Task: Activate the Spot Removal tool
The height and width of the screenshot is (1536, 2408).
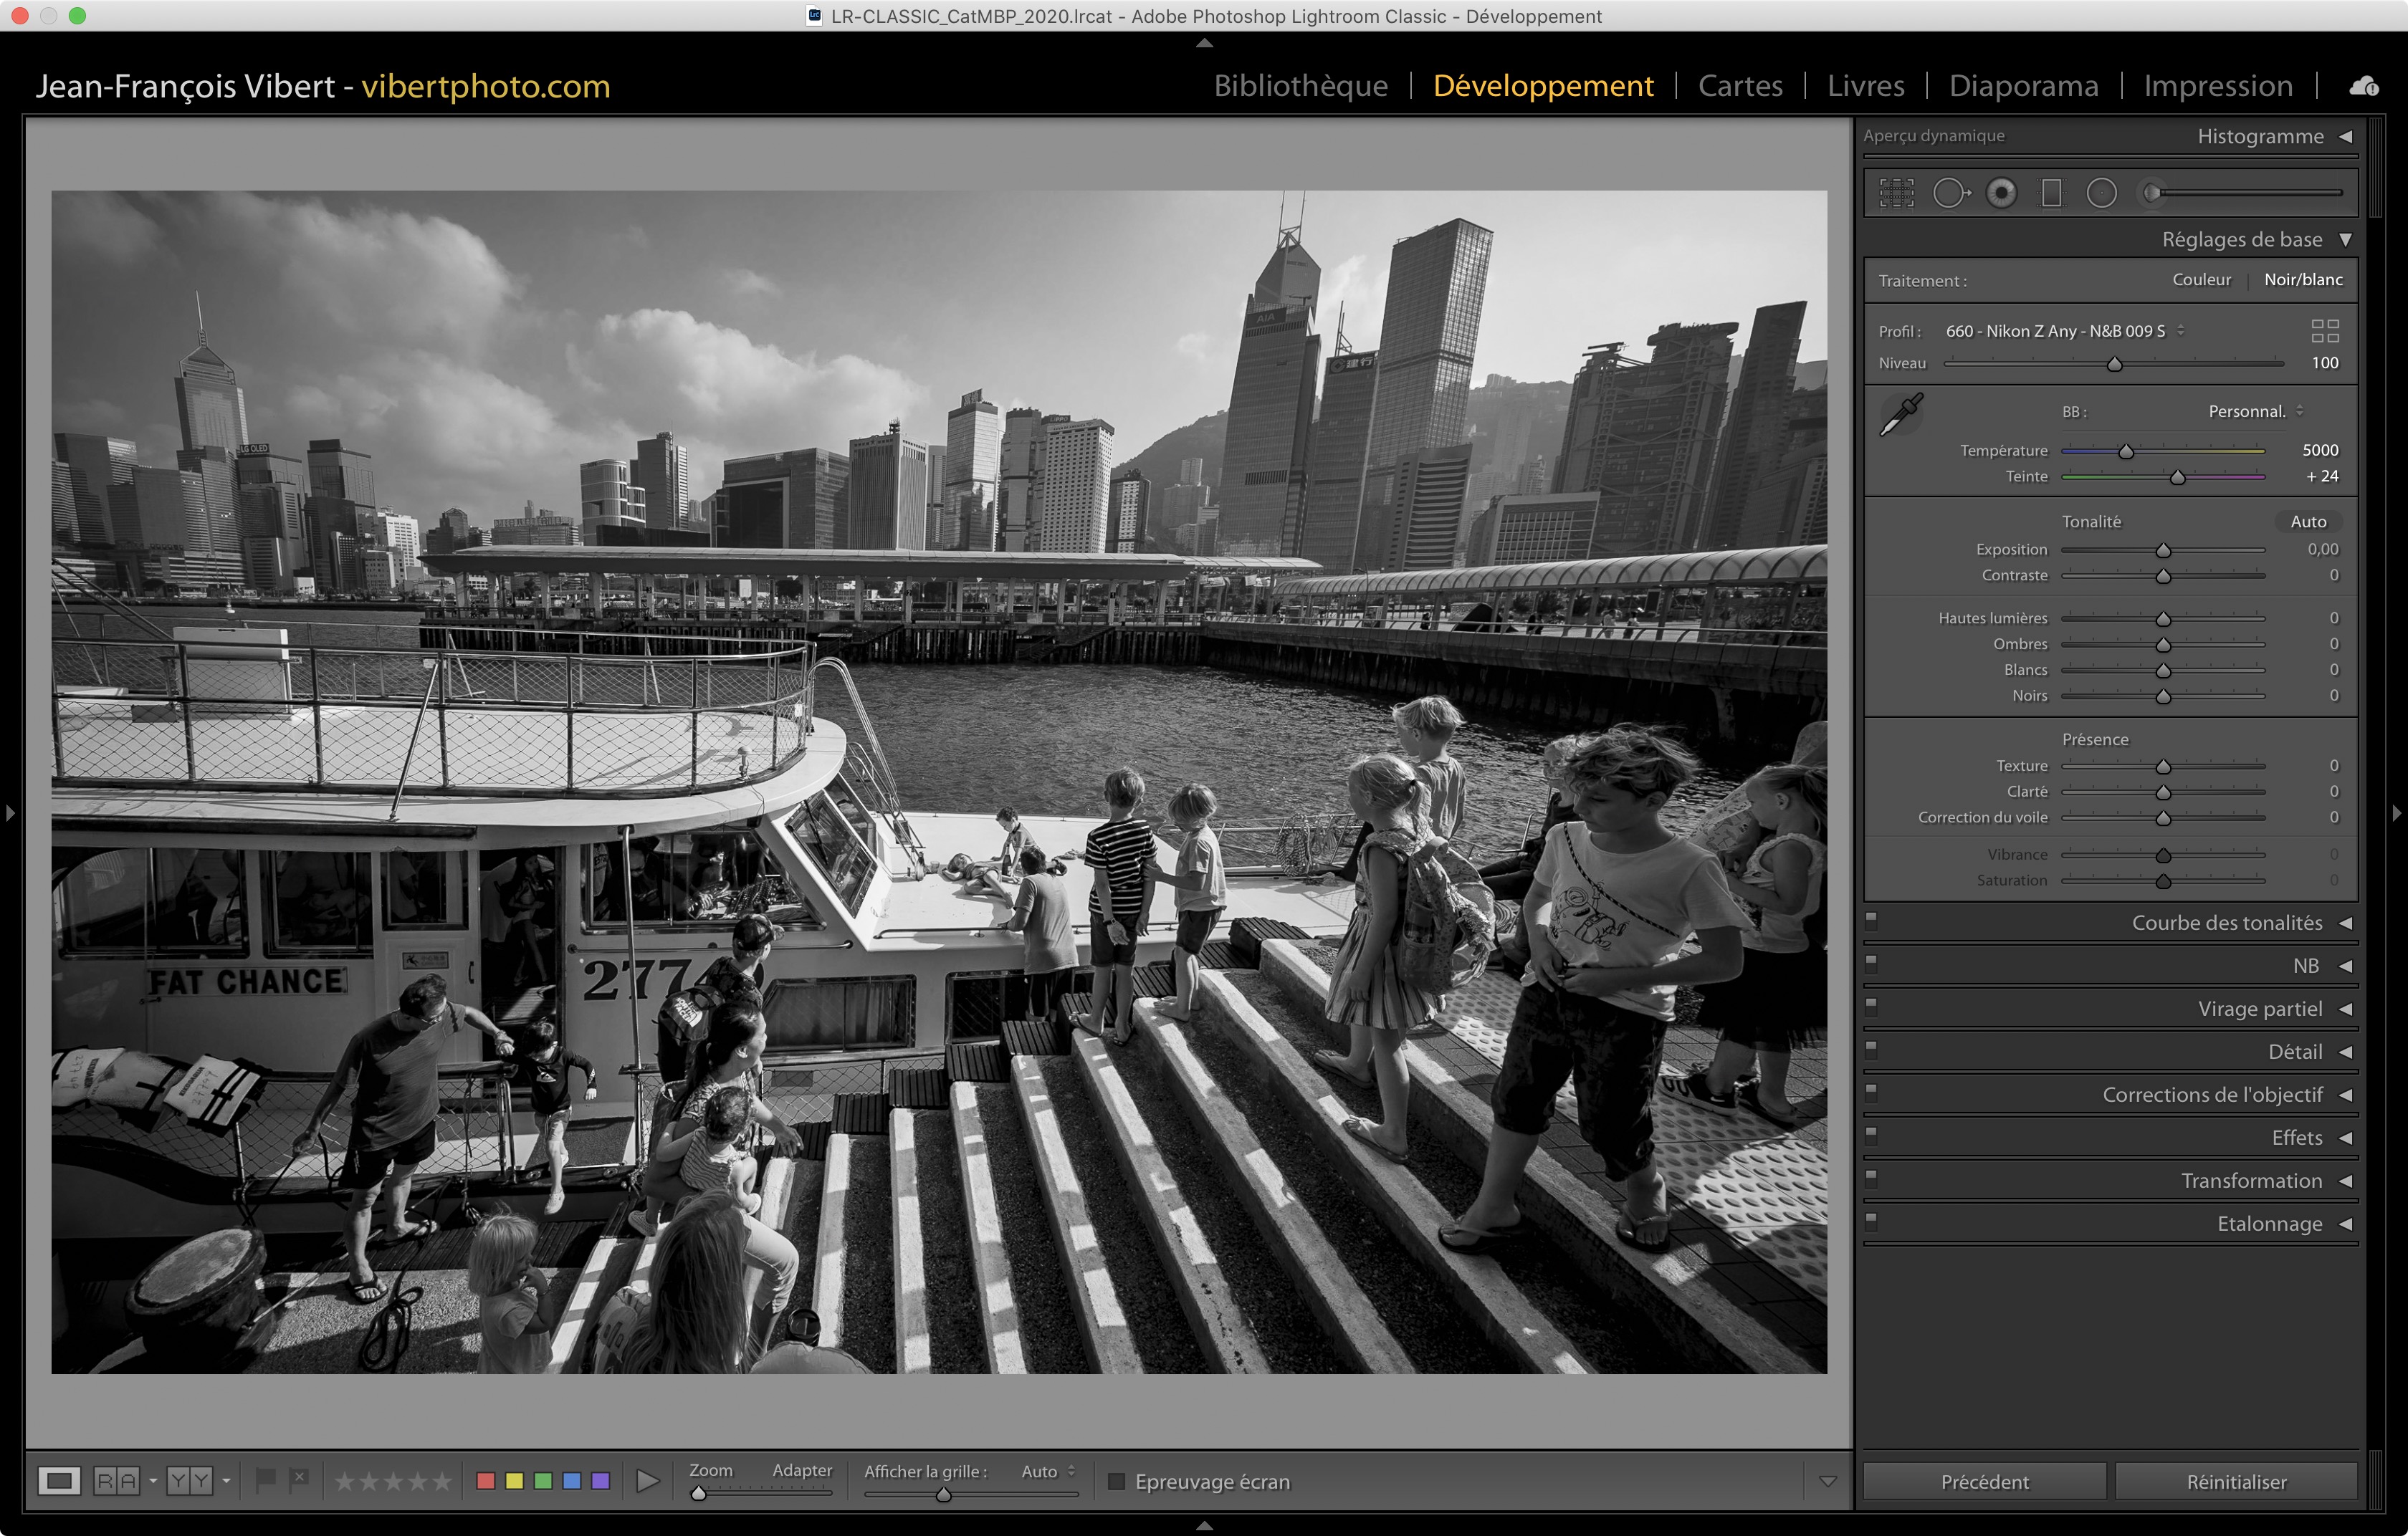Action: [1950, 193]
